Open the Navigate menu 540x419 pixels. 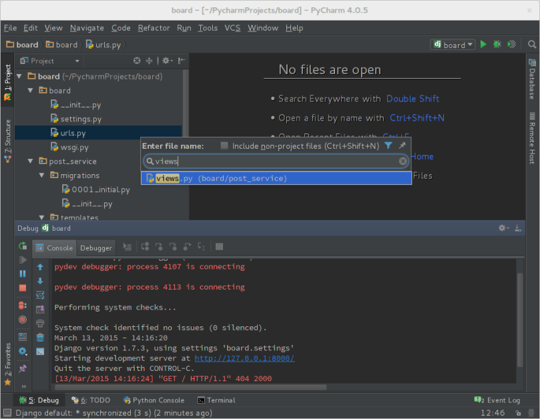(87, 28)
